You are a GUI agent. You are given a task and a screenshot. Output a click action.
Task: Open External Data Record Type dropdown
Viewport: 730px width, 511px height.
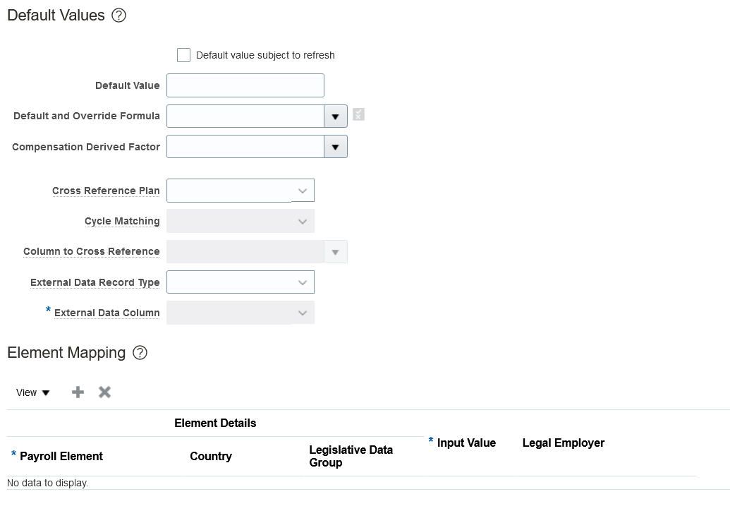pos(303,282)
